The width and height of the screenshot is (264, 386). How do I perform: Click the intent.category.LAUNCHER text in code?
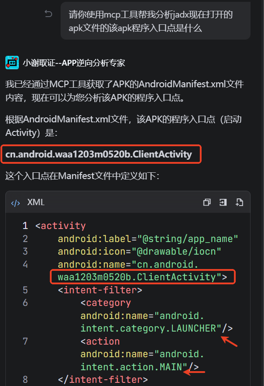(148, 328)
